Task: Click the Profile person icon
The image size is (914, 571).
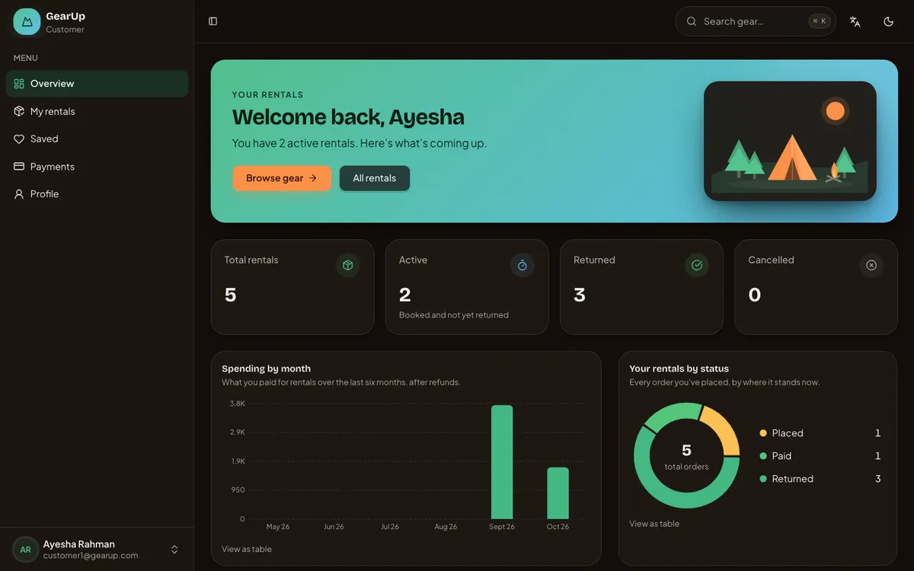Action: click(19, 194)
